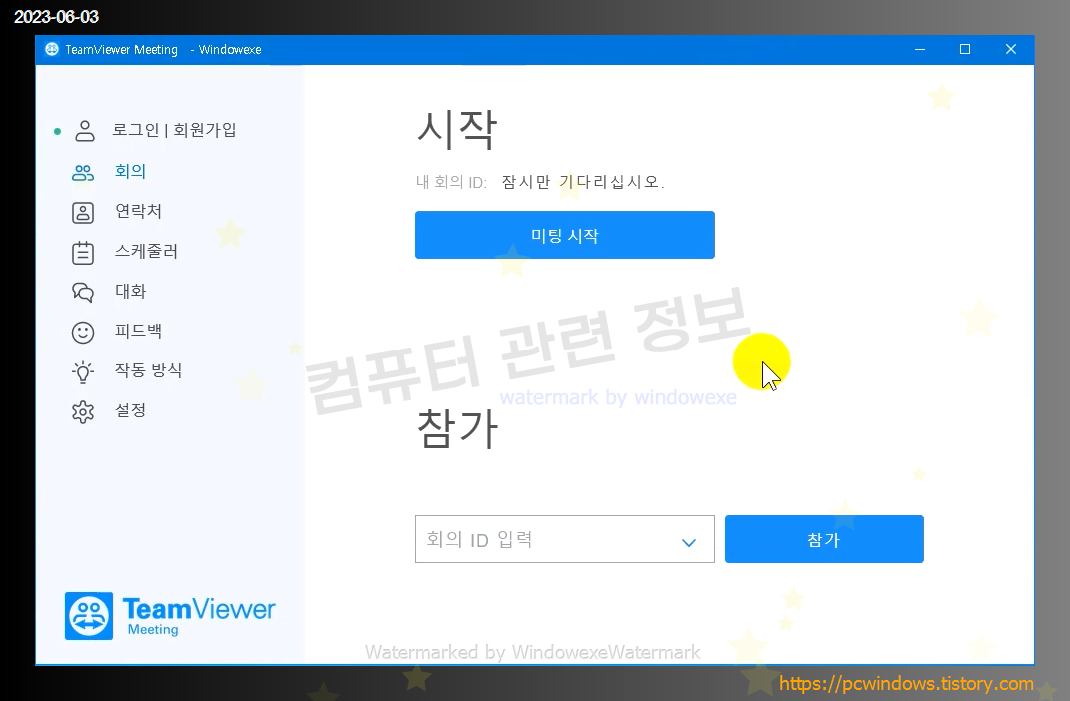Open the 피드백 feedback section
This screenshot has width=1070, height=701.
(x=138, y=331)
